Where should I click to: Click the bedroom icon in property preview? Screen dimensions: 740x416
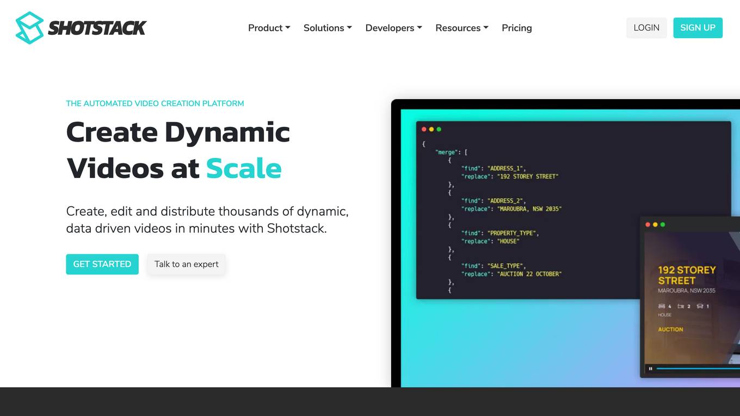point(662,306)
